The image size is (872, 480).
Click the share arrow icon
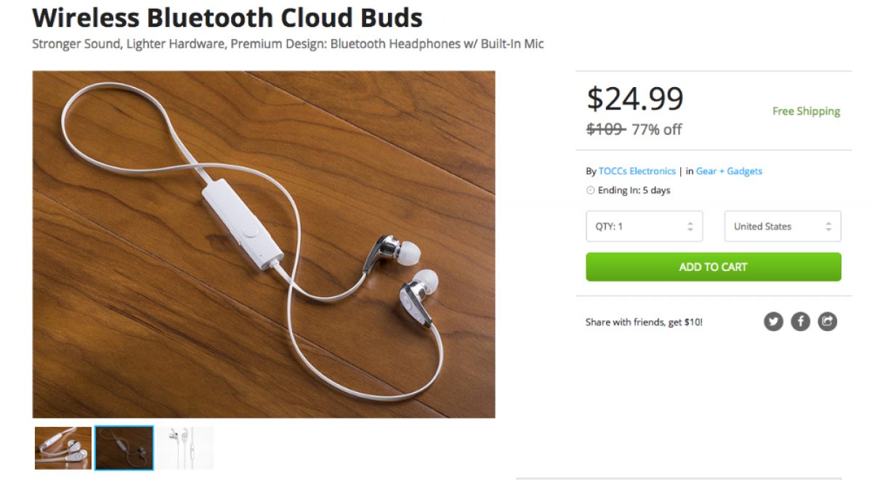point(827,322)
